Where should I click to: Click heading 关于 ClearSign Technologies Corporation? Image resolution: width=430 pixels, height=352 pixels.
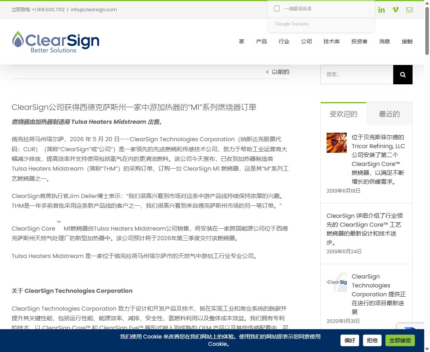click(72, 291)
